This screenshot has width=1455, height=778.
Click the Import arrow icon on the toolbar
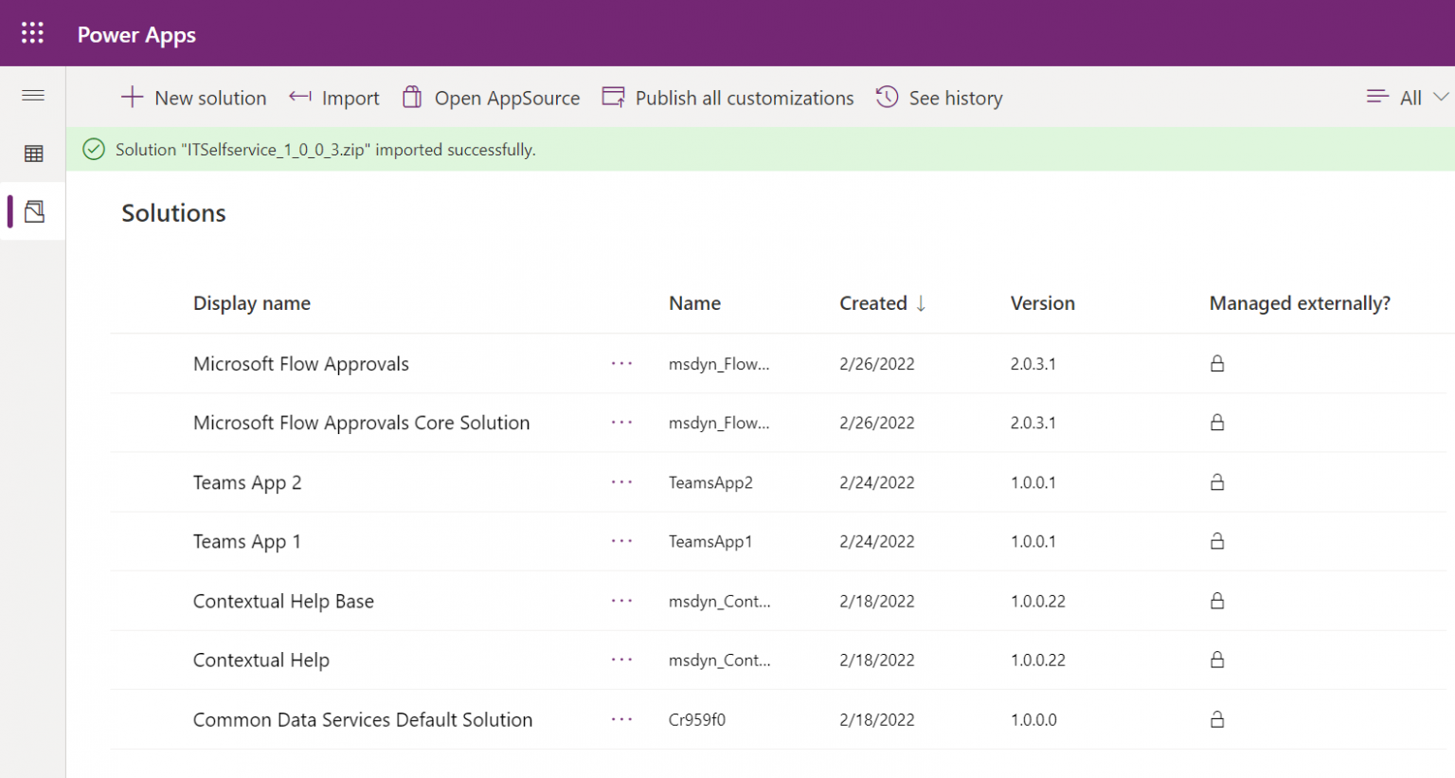point(300,97)
